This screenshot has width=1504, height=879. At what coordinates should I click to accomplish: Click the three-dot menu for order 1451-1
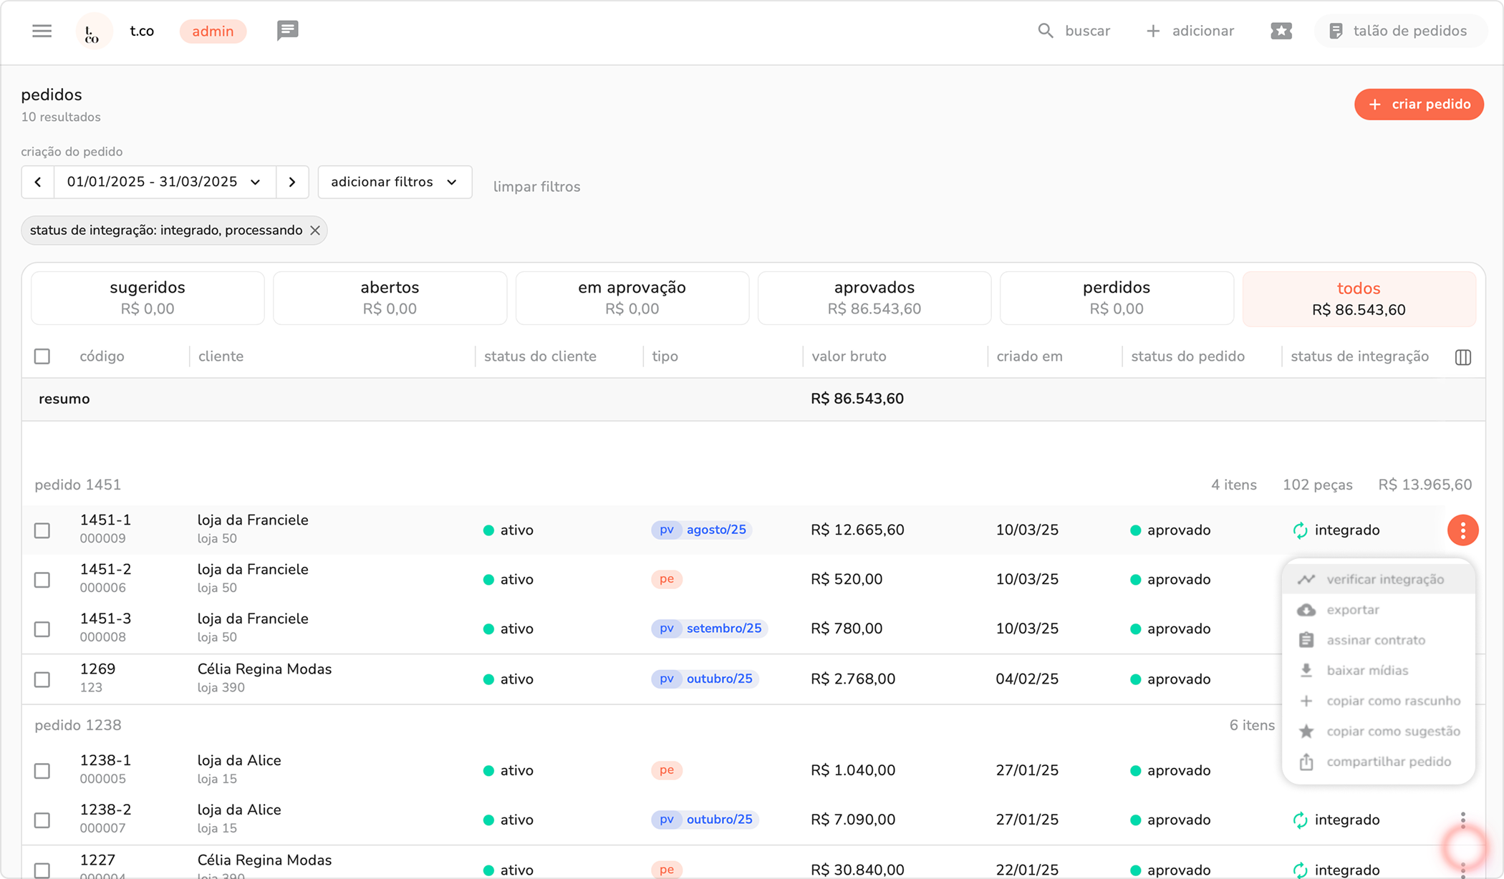coord(1462,530)
